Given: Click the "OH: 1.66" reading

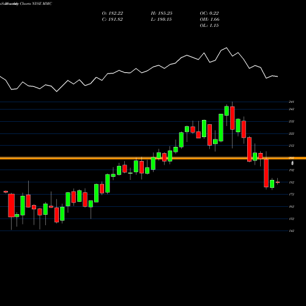Looking at the screenshot, I should (x=209, y=20).
